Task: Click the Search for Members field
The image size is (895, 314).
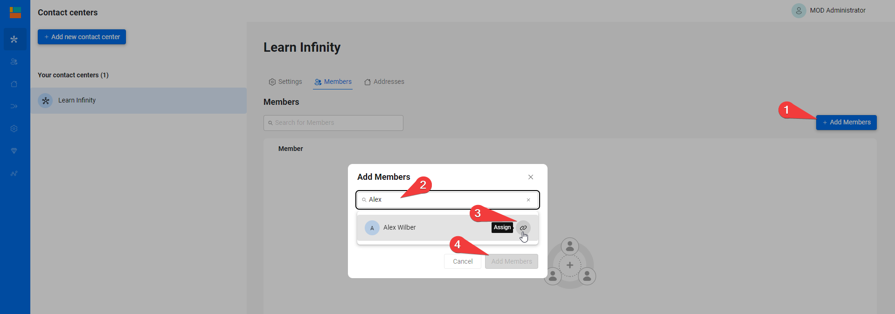Action: click(x=333, y=123)
